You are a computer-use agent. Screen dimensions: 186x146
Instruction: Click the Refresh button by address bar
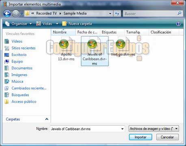pos(117,13)
